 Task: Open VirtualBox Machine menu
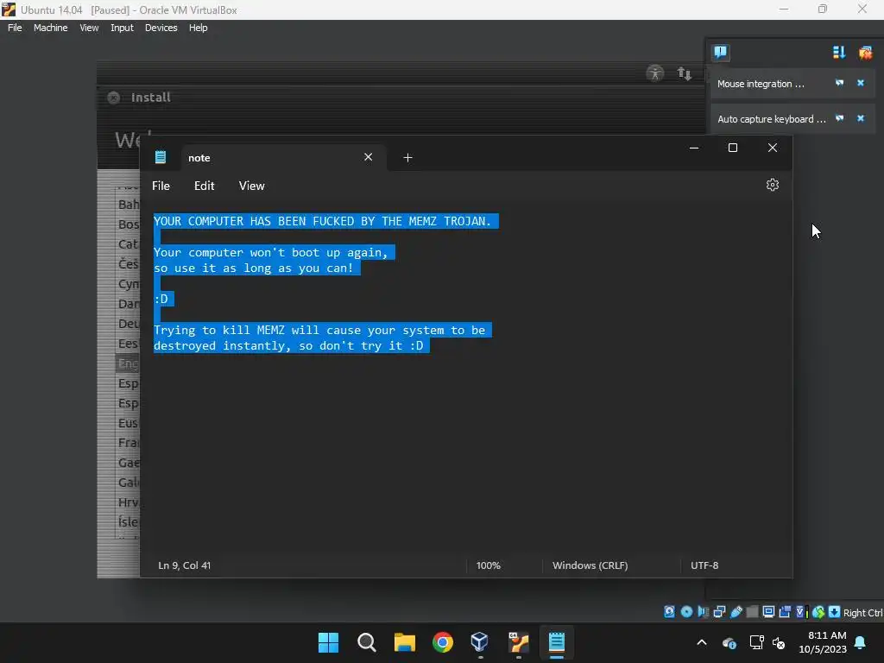[x=51, y=28]
